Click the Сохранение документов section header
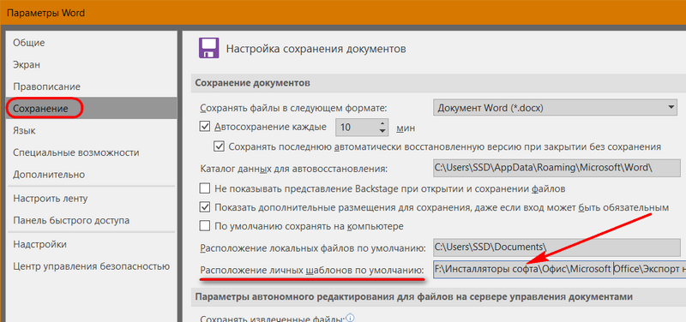The height and width of the screenshot is (322, 686). click(252, 83)
